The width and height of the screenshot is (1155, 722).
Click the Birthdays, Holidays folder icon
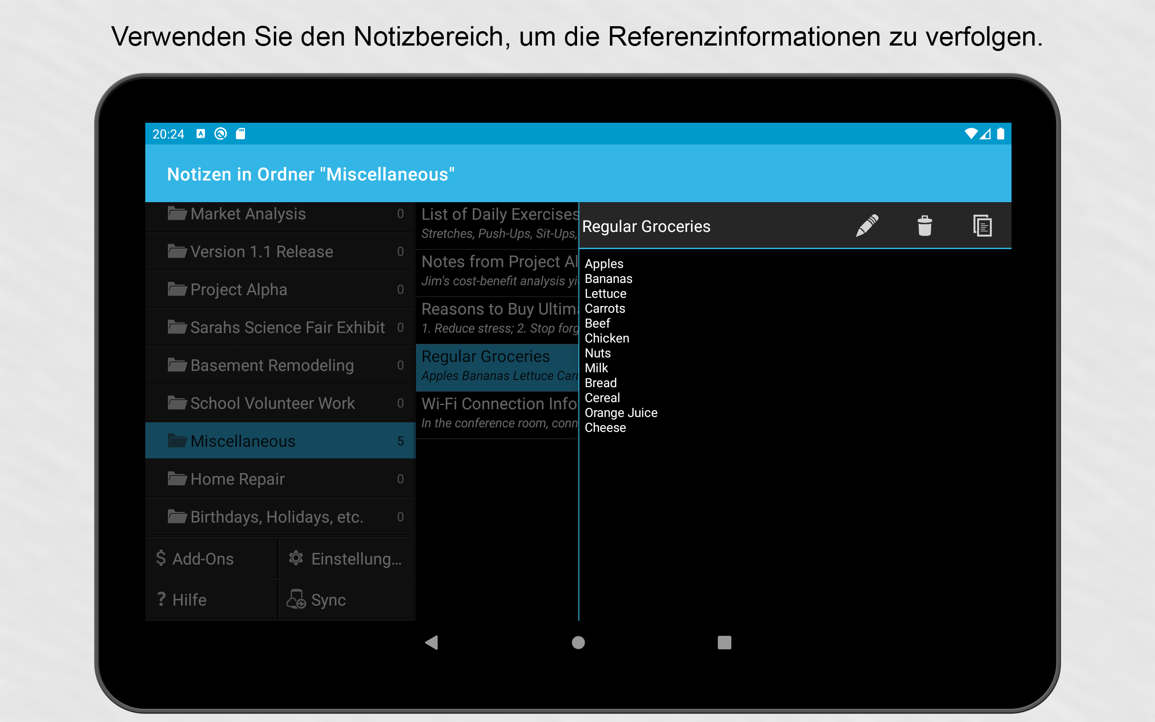177,516
